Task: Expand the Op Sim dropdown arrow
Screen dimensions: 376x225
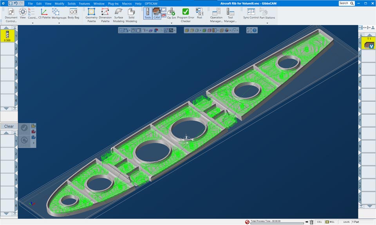Action: [x=172, y=23]
